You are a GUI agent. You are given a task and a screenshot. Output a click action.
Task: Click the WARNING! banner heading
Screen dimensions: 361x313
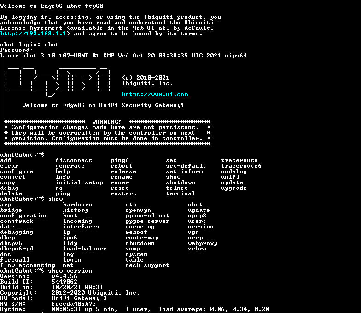point(107,122)
